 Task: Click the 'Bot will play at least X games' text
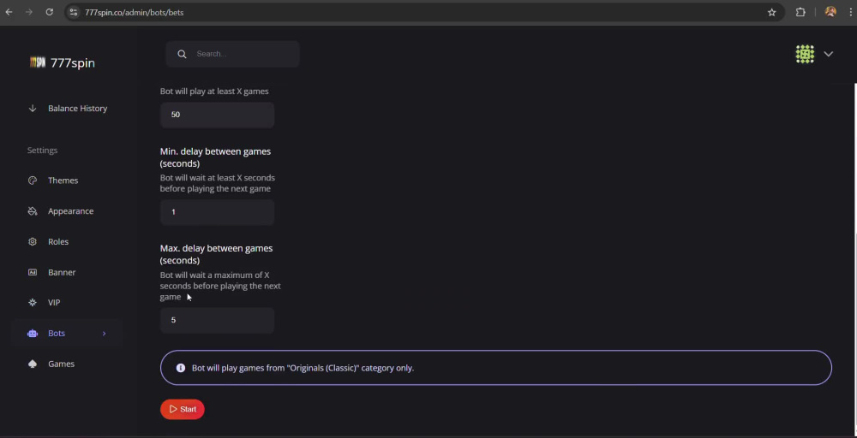[214, 91]
